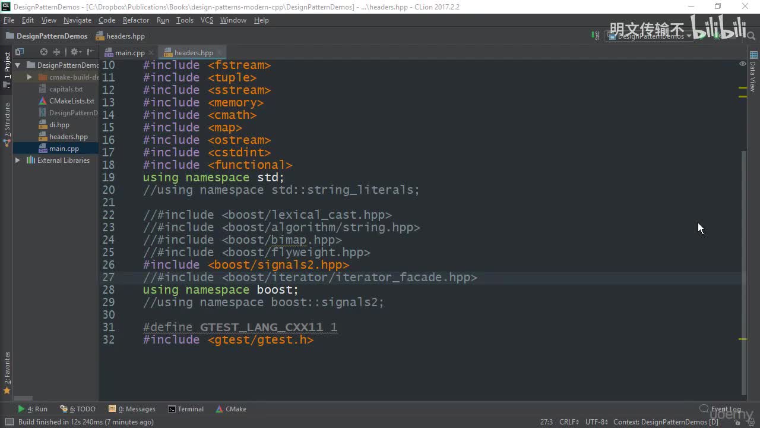Image resolution: width=760 pixels, height=428 pixels.
Task: Expand External Libraries node
Action: [x=18, y=160]
